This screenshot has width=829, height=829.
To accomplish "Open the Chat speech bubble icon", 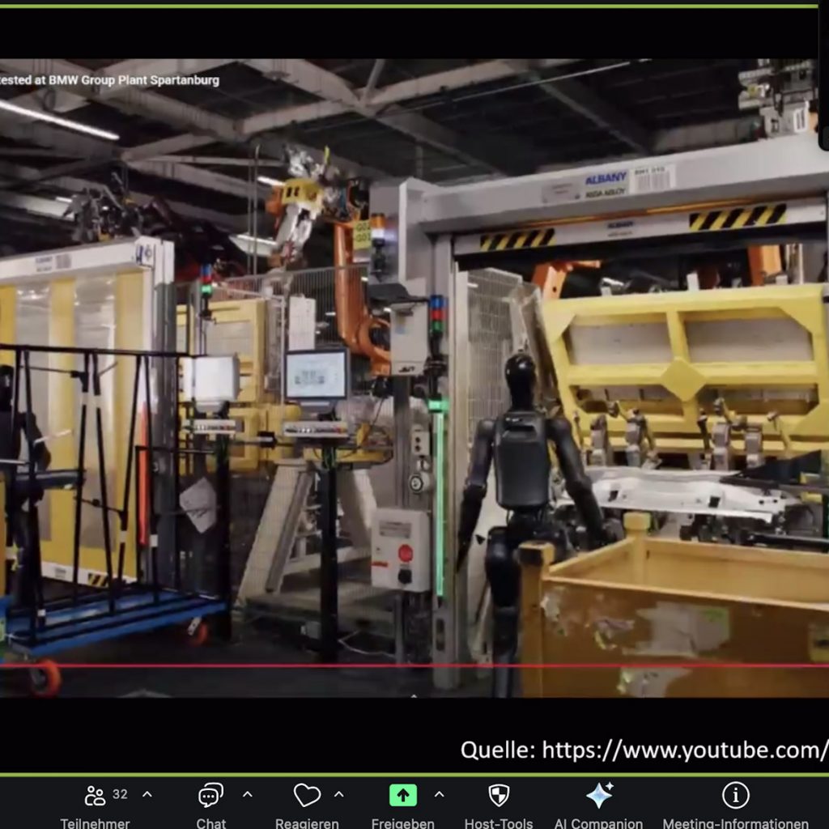I will [x=210, y=795].
